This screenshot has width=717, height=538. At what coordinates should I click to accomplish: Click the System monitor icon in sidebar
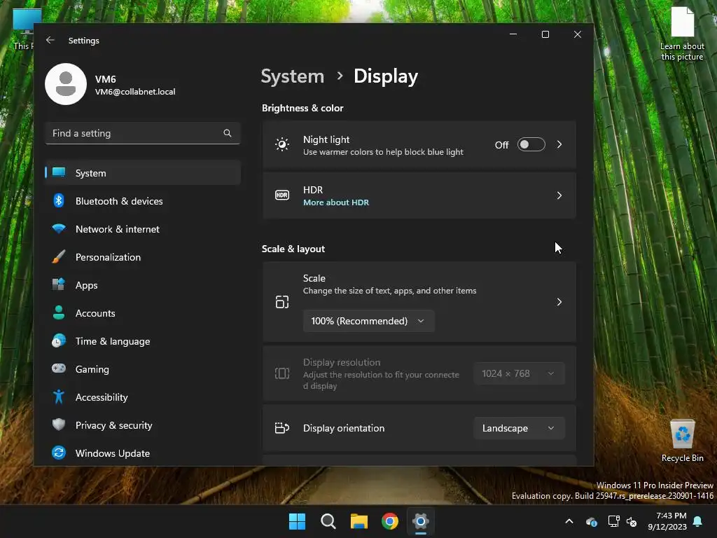[59, 172]
